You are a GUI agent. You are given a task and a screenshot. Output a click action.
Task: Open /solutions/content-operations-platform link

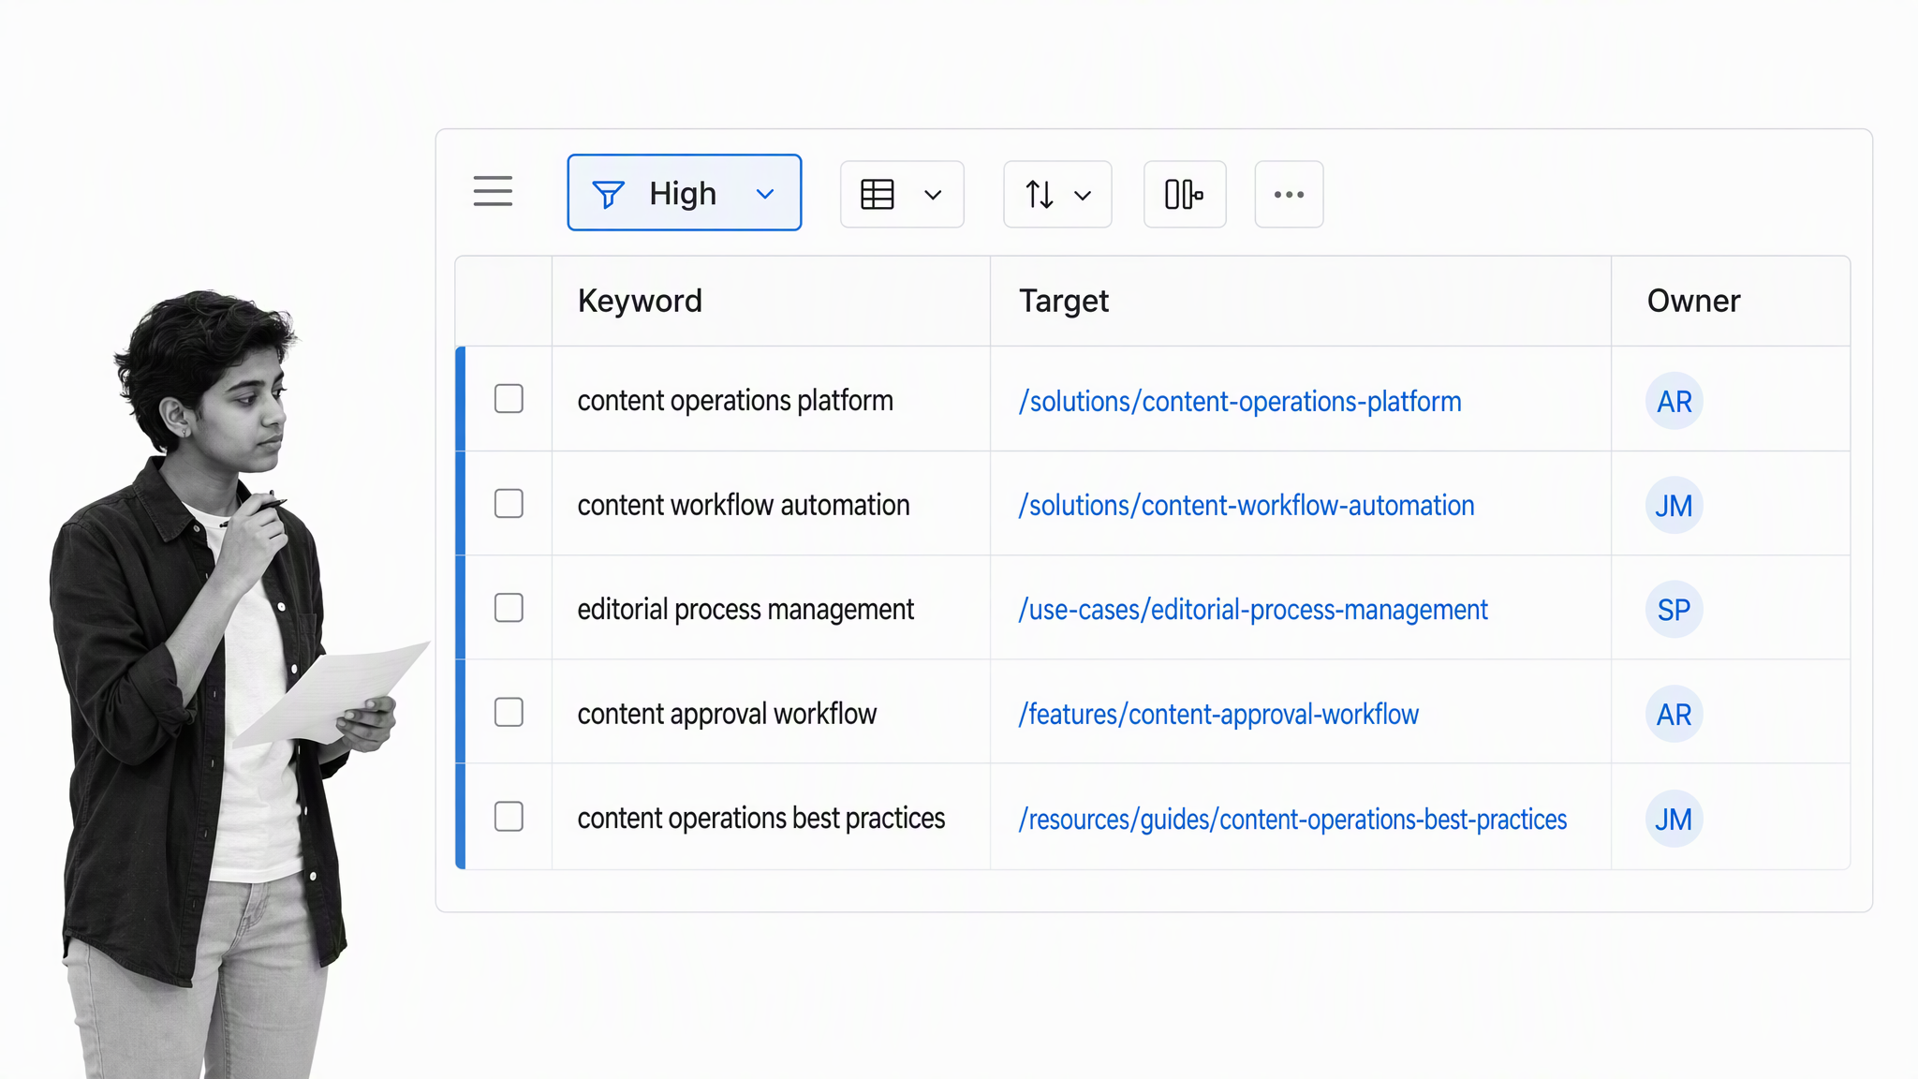coord(1240,402)
